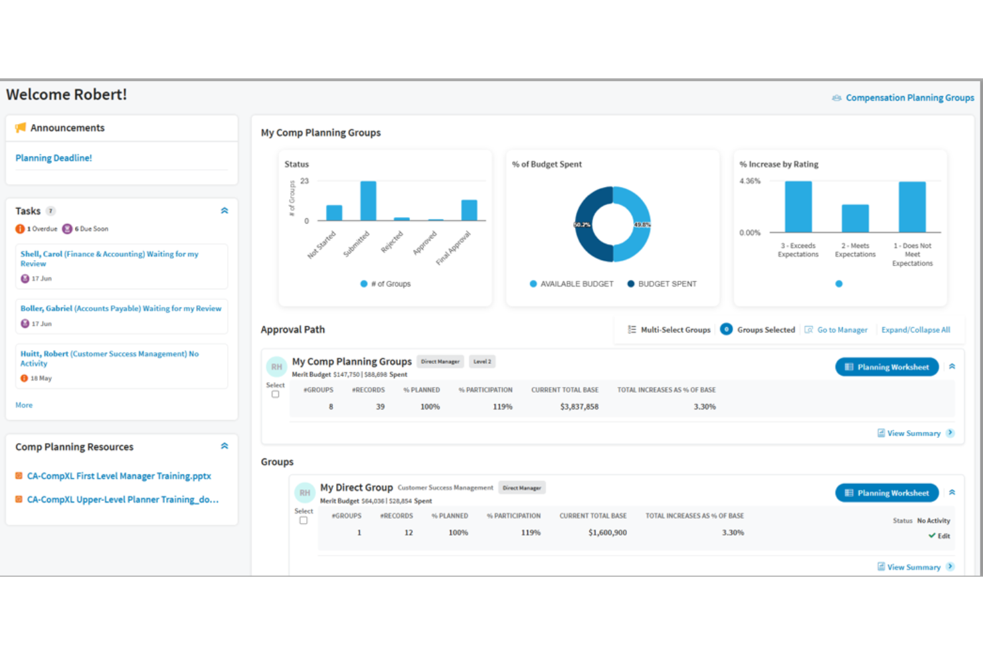Check the Select checkbox for My Direct Group
Viewport: 983px width, 655px height.
[304, 521]
